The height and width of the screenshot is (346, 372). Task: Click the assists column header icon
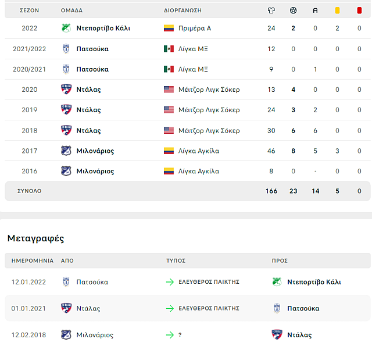point(315,10)
